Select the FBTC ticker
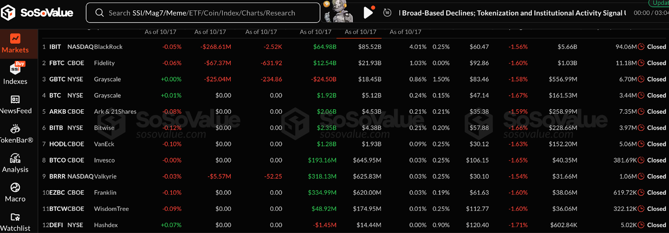 [57, 63]
